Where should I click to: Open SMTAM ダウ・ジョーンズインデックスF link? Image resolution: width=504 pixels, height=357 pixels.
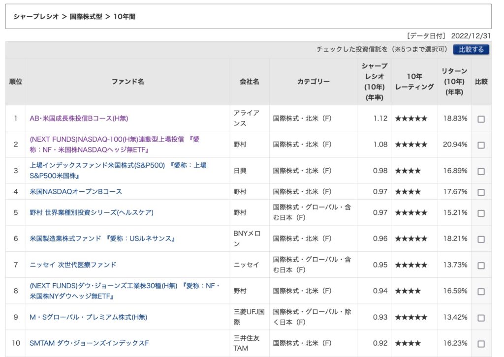(x=89, y=343)
